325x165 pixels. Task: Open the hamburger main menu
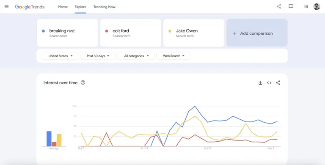click(7, 7)
